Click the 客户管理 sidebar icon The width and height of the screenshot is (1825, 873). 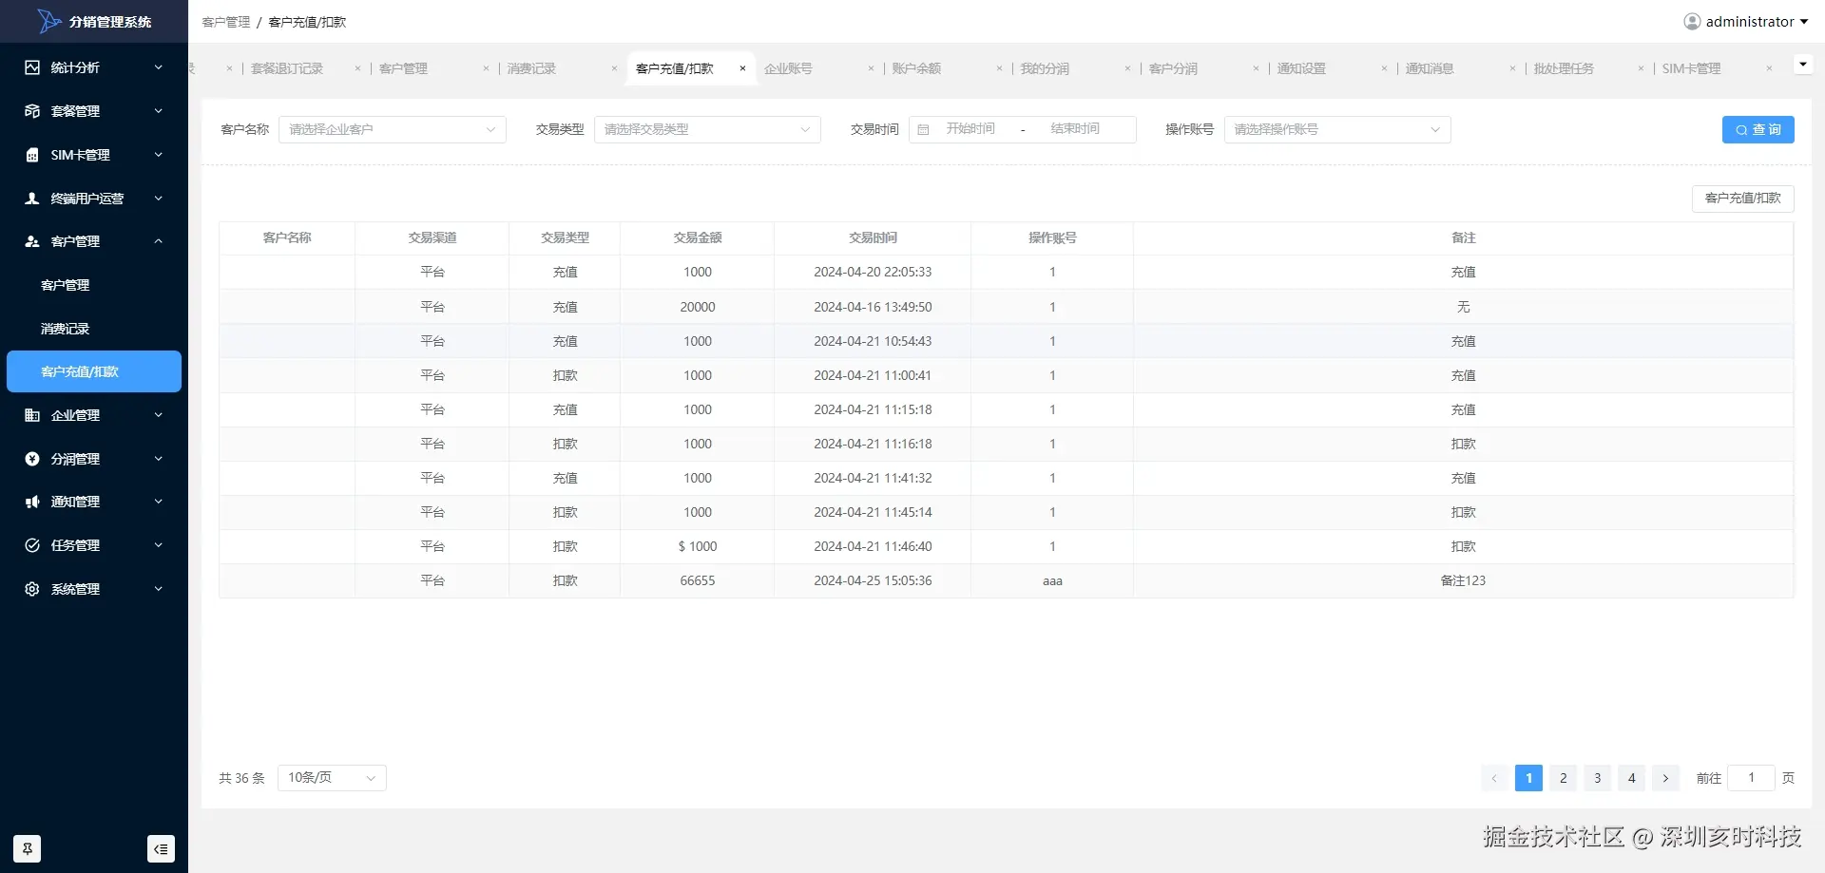click(x=32, y=241)
